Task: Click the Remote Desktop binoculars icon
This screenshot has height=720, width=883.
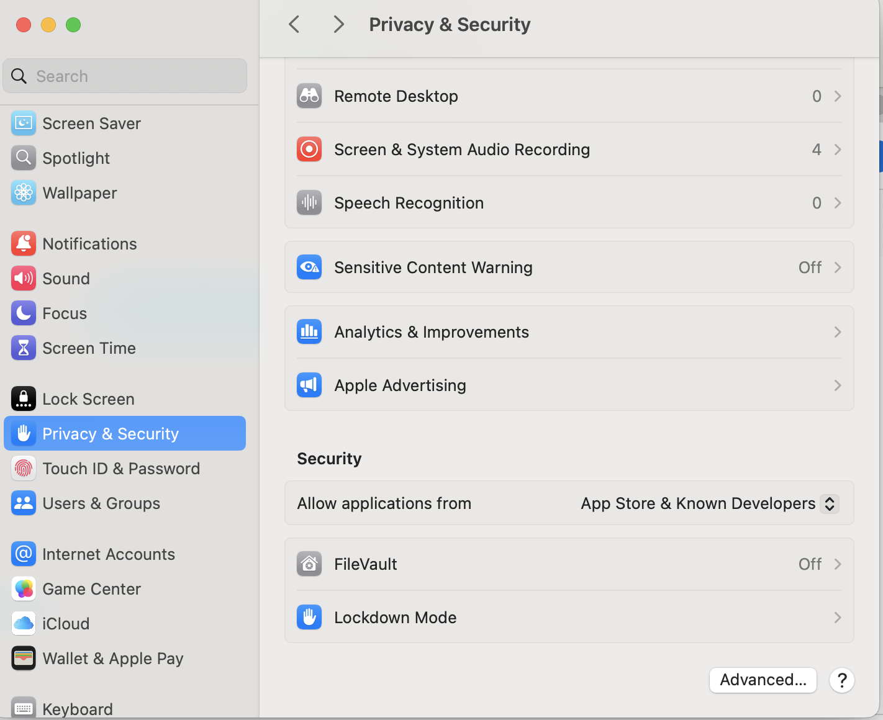Action: (x=309, y=96)
